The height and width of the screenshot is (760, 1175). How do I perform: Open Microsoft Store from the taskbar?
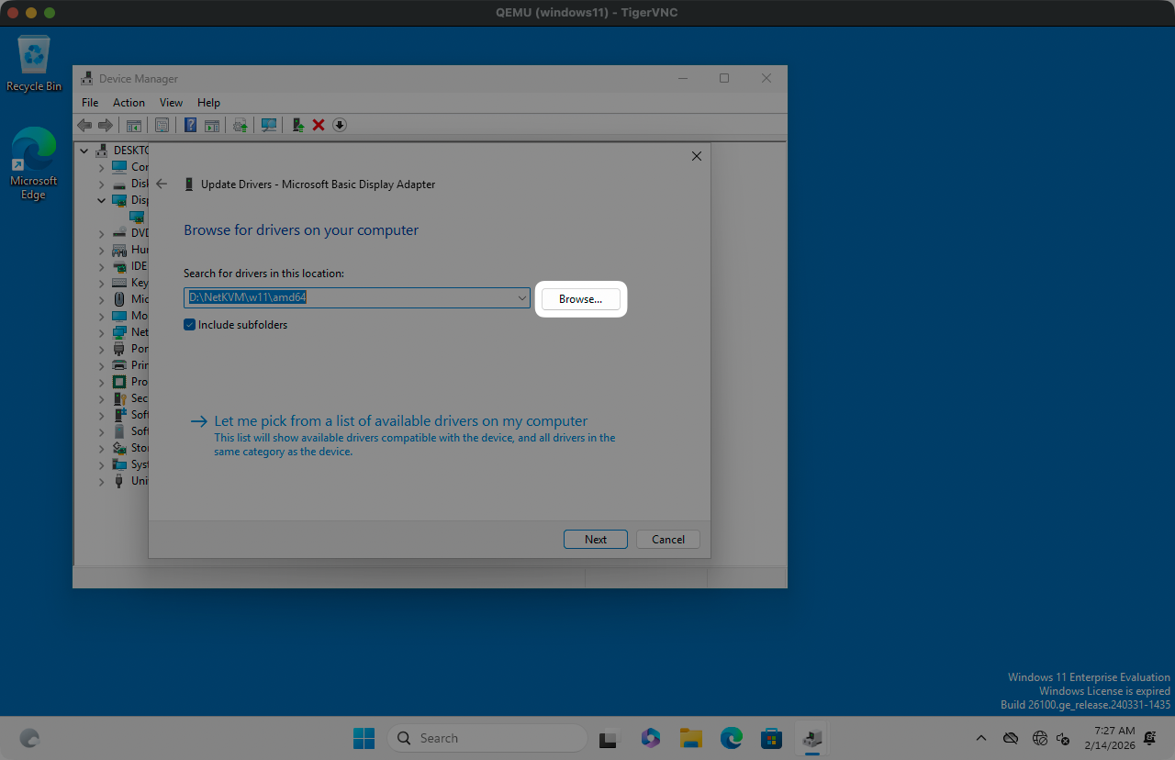[771, 738]
